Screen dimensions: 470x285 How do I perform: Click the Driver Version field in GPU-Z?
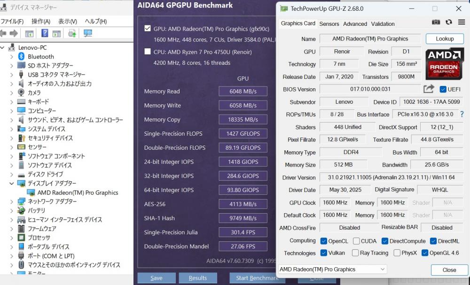coord(391,177)
